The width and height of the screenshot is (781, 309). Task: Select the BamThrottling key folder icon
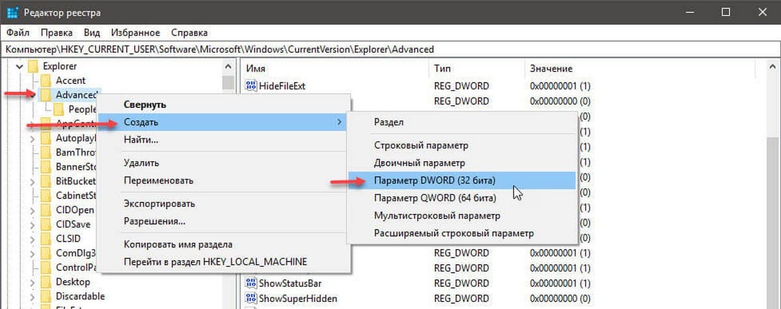pyautogui.click(x=46, y=152)
